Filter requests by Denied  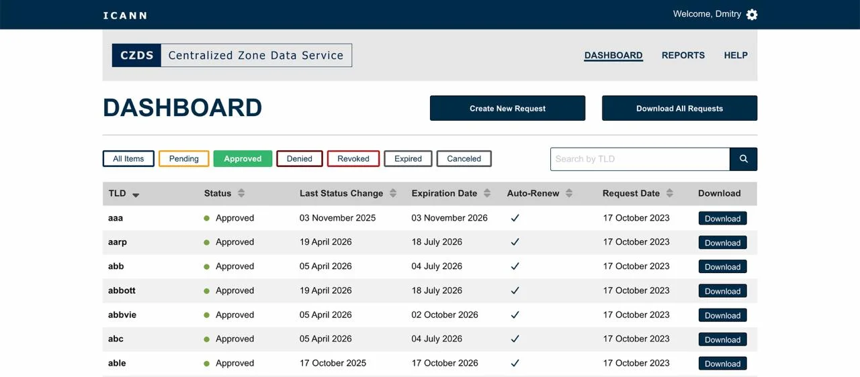300,159
